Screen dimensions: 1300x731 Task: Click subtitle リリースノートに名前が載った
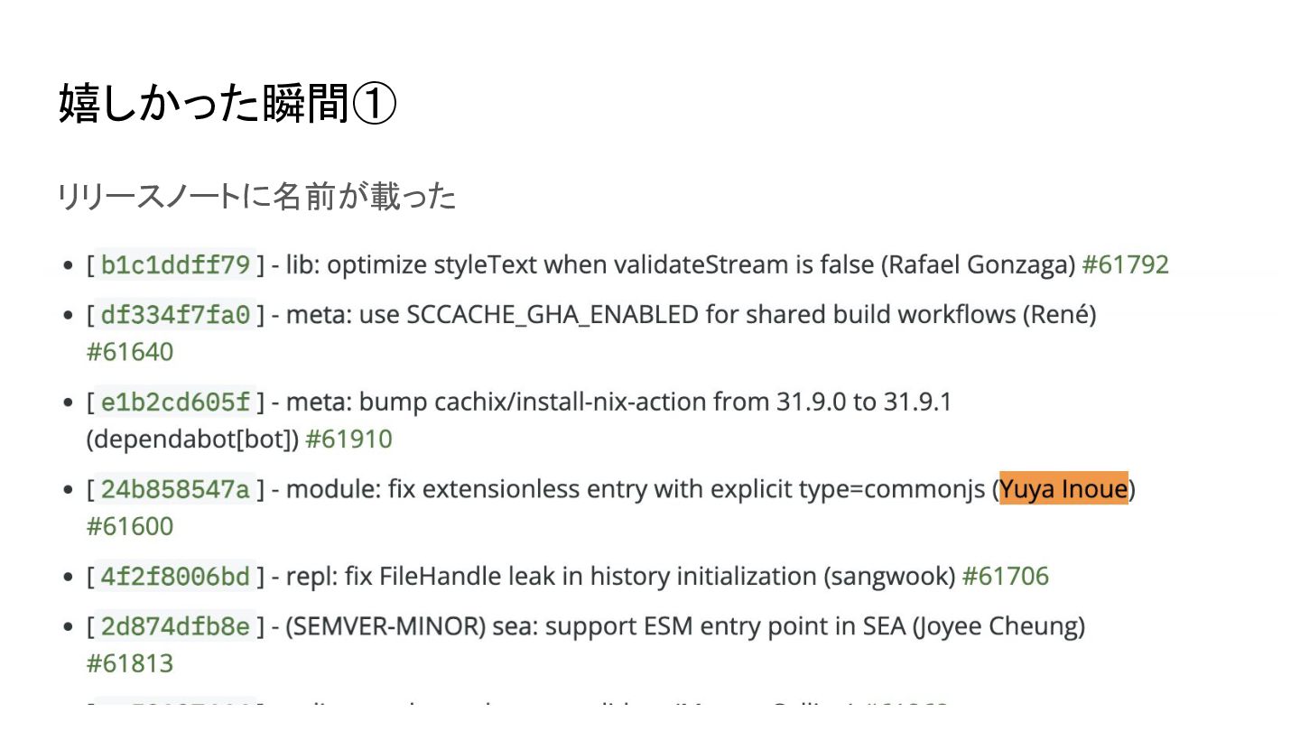coord(257,197)
